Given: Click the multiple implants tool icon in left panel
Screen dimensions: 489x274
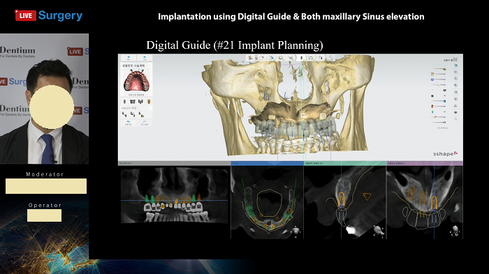Looking at the screenshot, I should [140, 102].
